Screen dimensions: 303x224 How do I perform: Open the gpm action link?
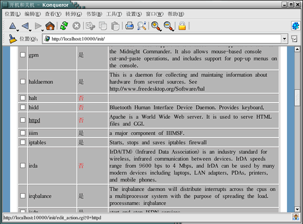coord(34,55)
